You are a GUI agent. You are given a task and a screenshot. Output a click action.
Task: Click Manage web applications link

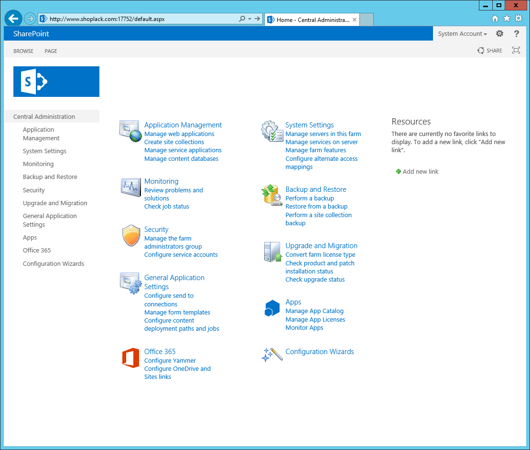(179, 134)
